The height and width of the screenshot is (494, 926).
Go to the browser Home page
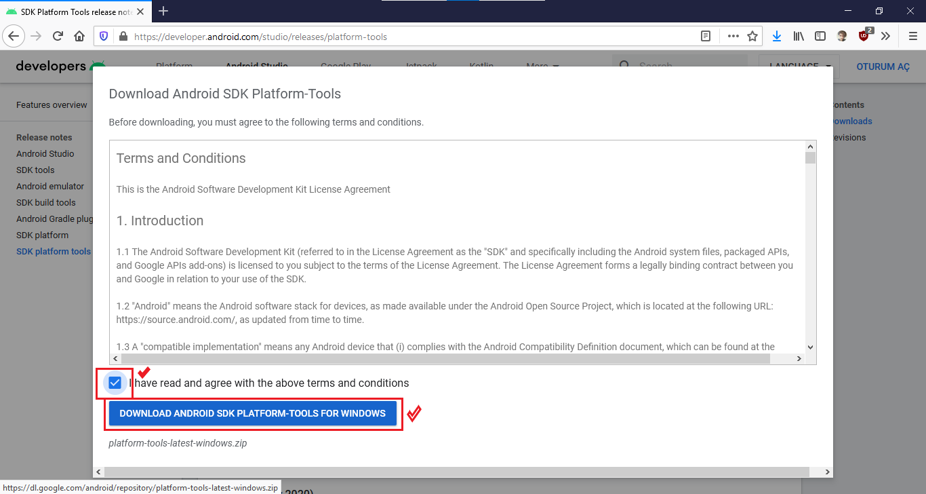click(79, 36)
